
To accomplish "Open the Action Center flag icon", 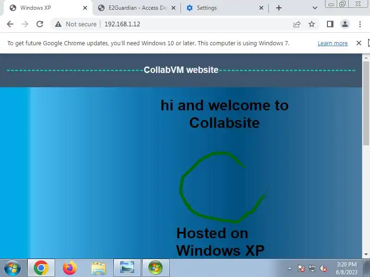I will pyautogui.click(x=301, y=268).
